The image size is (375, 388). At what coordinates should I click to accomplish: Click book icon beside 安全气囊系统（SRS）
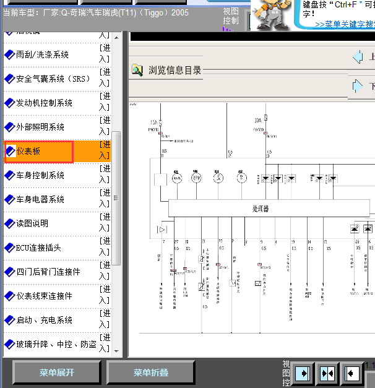tap(10, 79)
